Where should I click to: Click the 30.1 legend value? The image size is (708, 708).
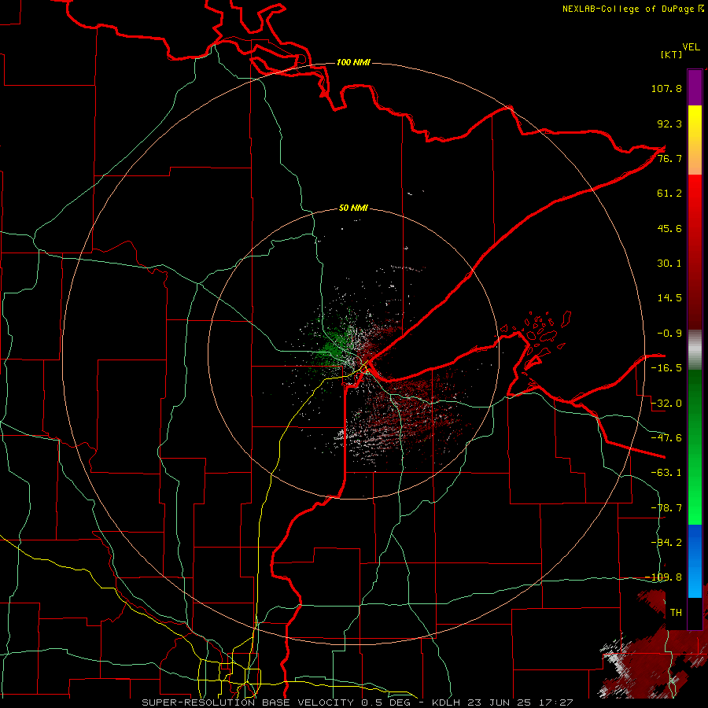(669, 264)
